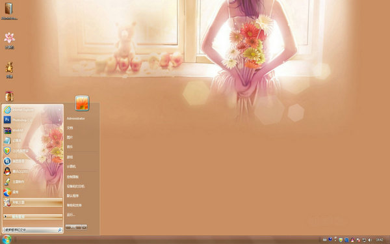Launch QQ电脑管家 shield entry in Start menu
Screen dimensions: 390x244
[x=32, y=151]
